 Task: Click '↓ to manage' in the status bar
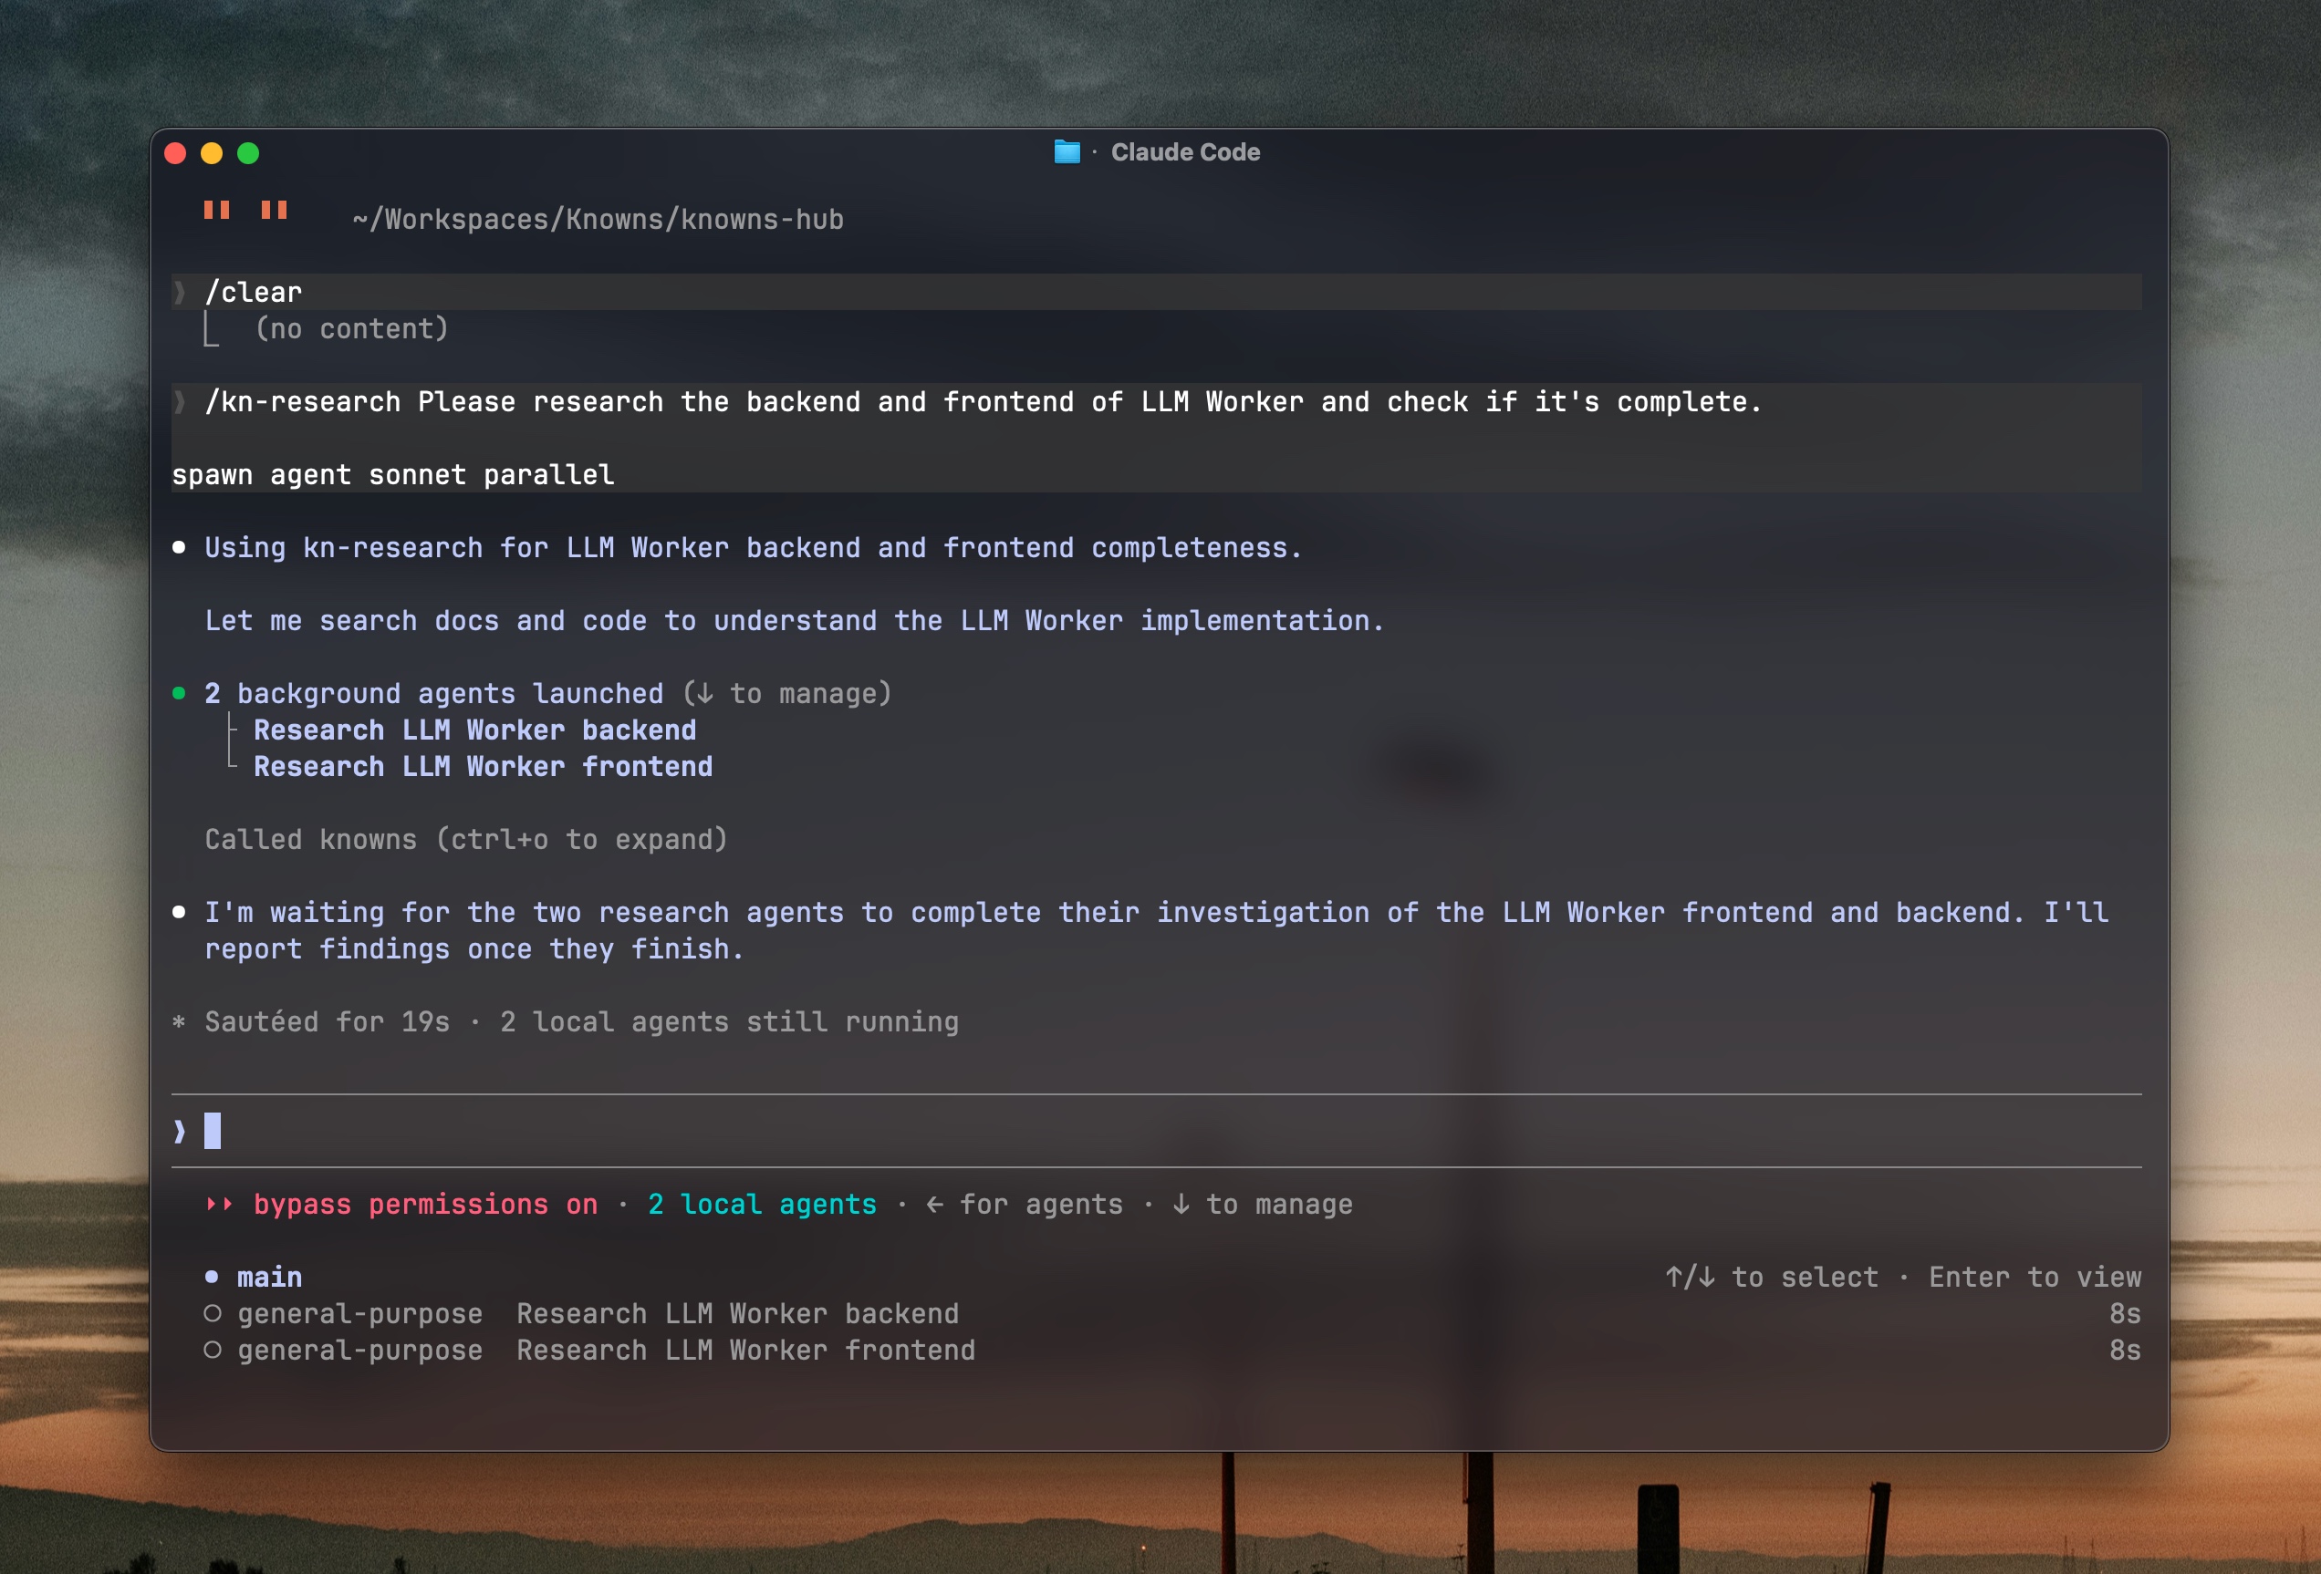1263,1204
